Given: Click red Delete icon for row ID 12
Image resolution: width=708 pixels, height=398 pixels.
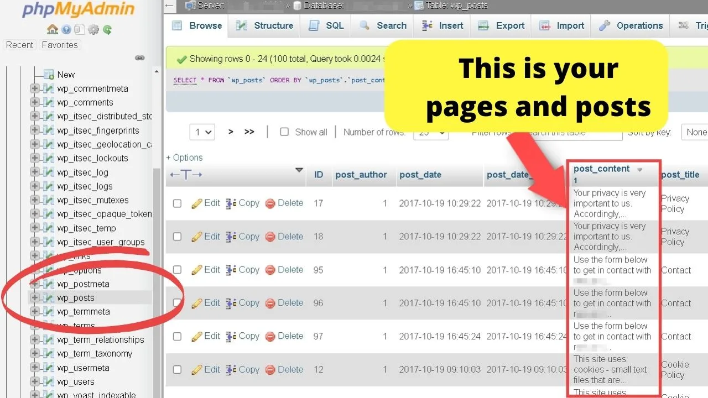Looking at the screenshot, I should [270, 369].
